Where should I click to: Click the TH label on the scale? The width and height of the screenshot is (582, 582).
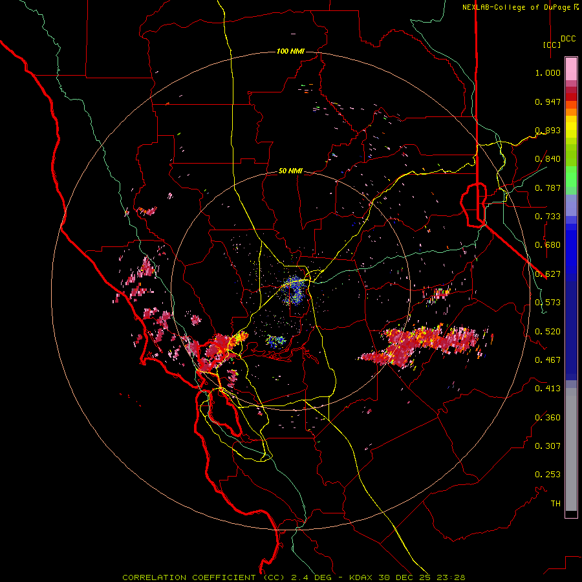coord(555,504)
